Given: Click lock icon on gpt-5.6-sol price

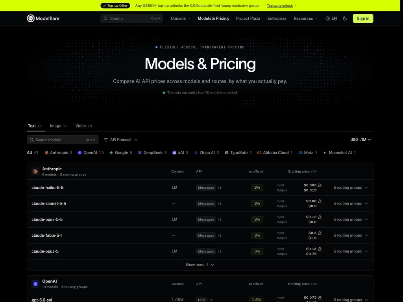Looking at the screenshot, I should [320, 298].
